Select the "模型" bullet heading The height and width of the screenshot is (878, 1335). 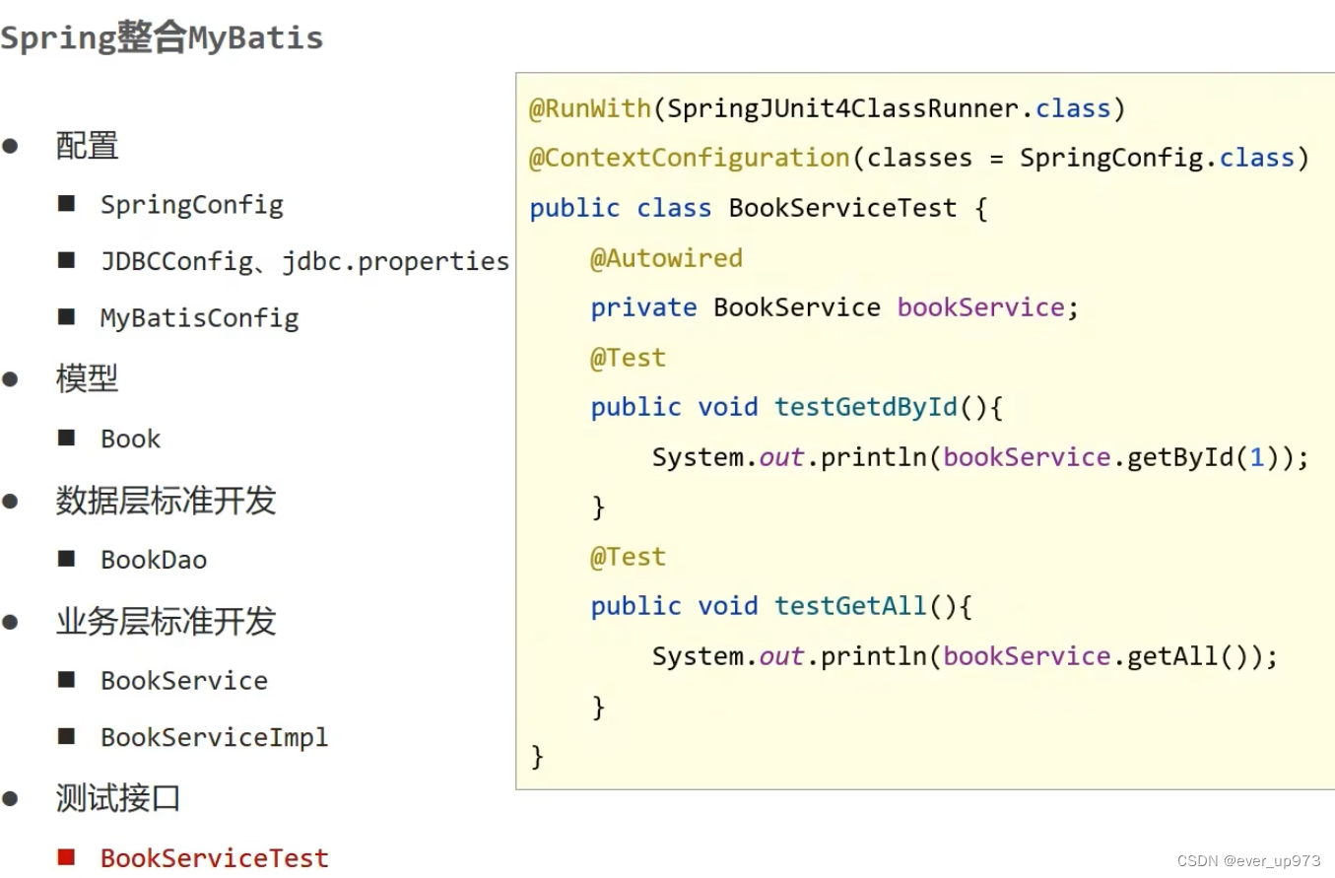coord(87,378)
